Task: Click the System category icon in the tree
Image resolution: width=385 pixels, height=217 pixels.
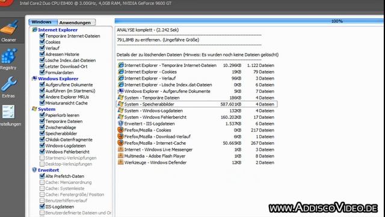Action: [x=34, y=109]
